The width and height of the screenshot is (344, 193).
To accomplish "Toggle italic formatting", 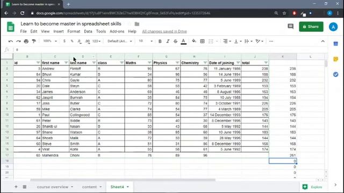I will click(168, 41).
